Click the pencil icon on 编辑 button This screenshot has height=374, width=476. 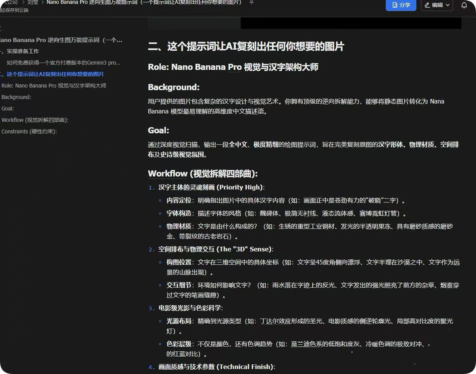(x=427, y=5)
